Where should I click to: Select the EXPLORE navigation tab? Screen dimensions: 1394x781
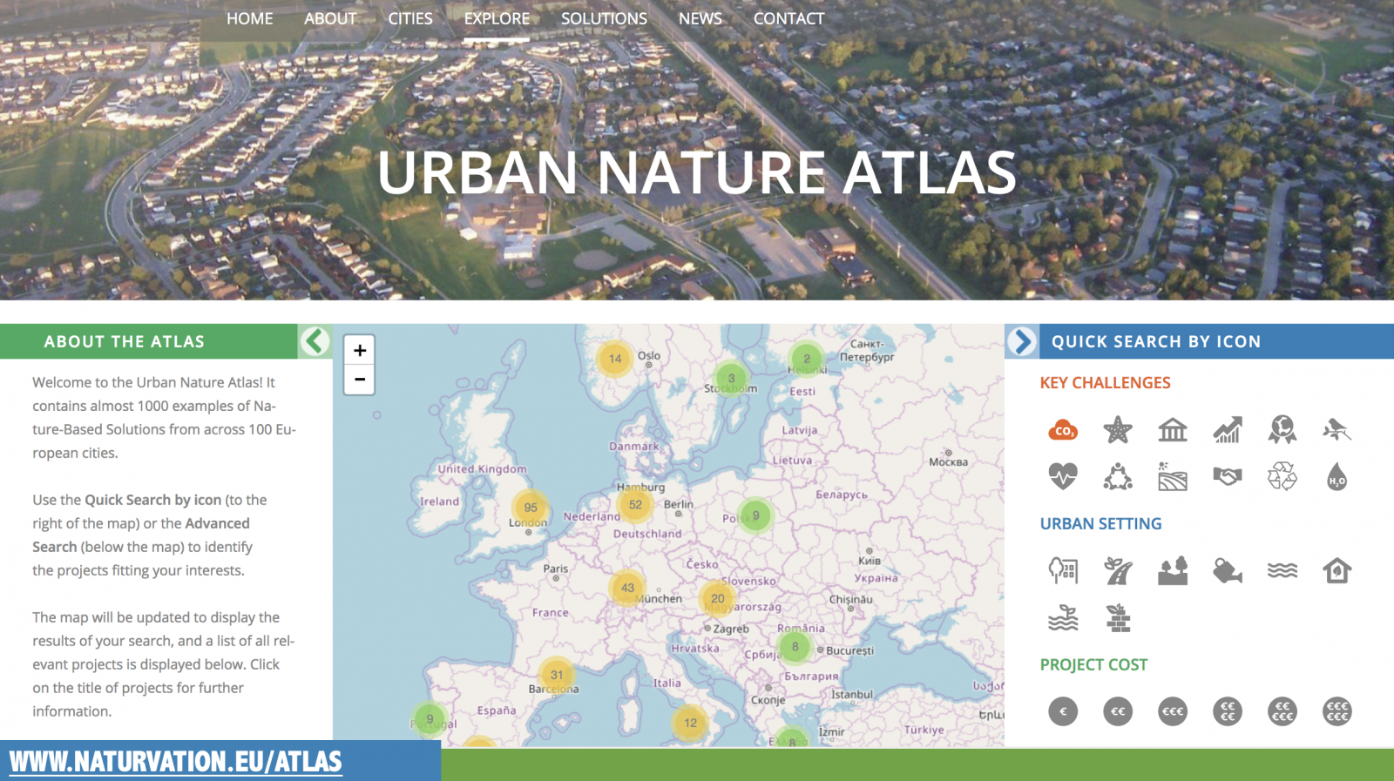point(497,18)
